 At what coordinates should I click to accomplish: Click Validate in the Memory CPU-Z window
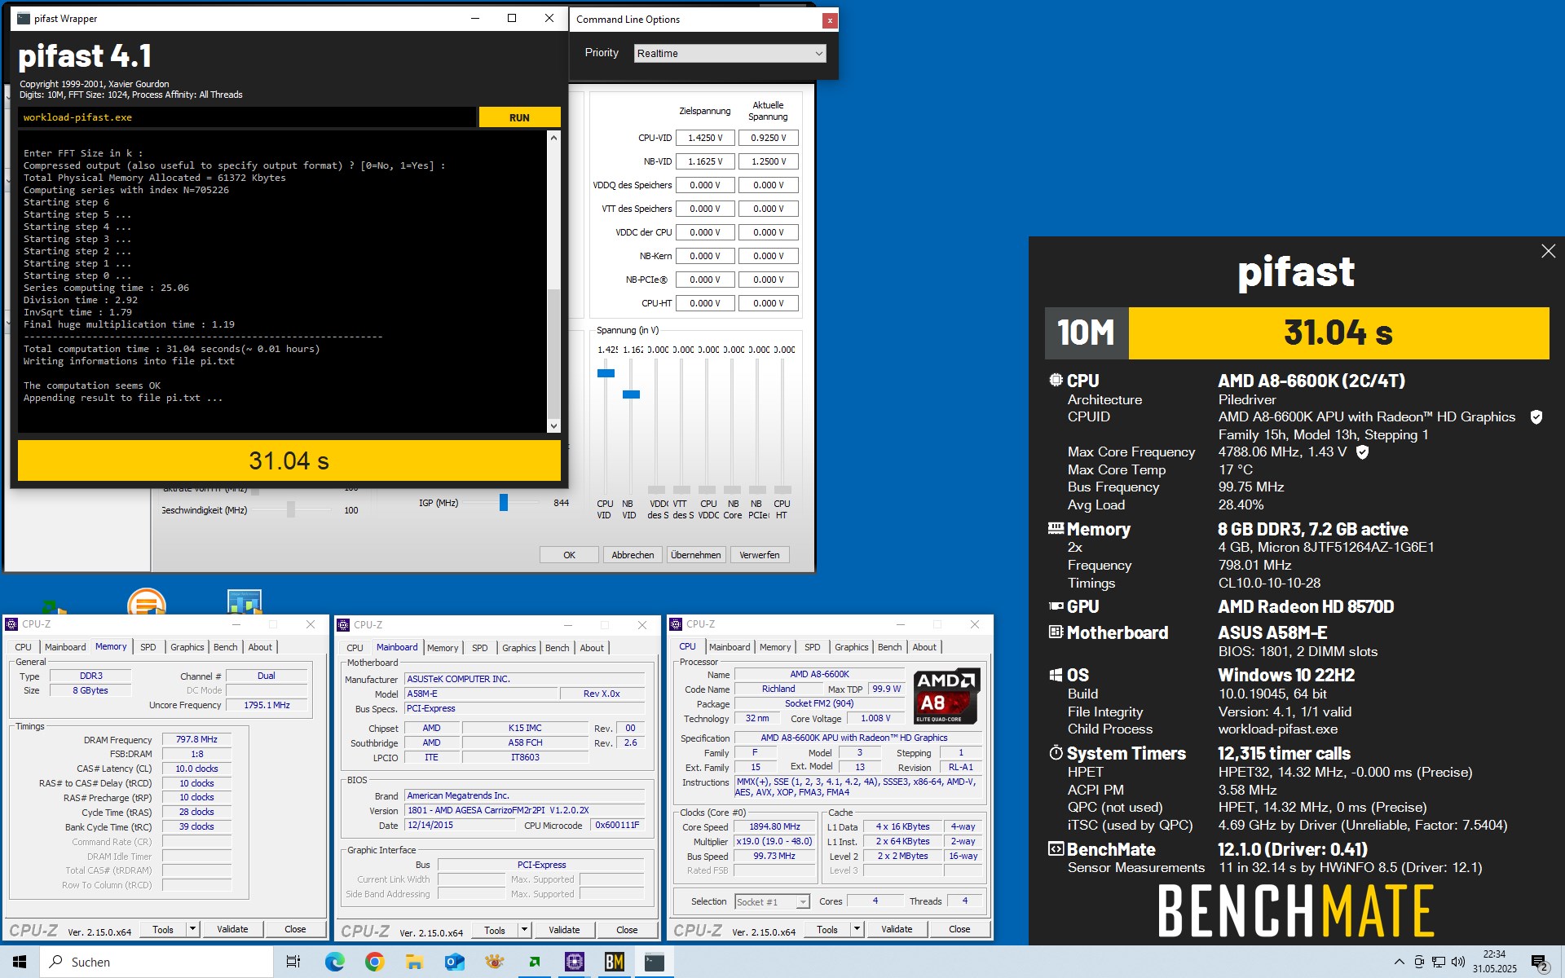tap(232, 929)
